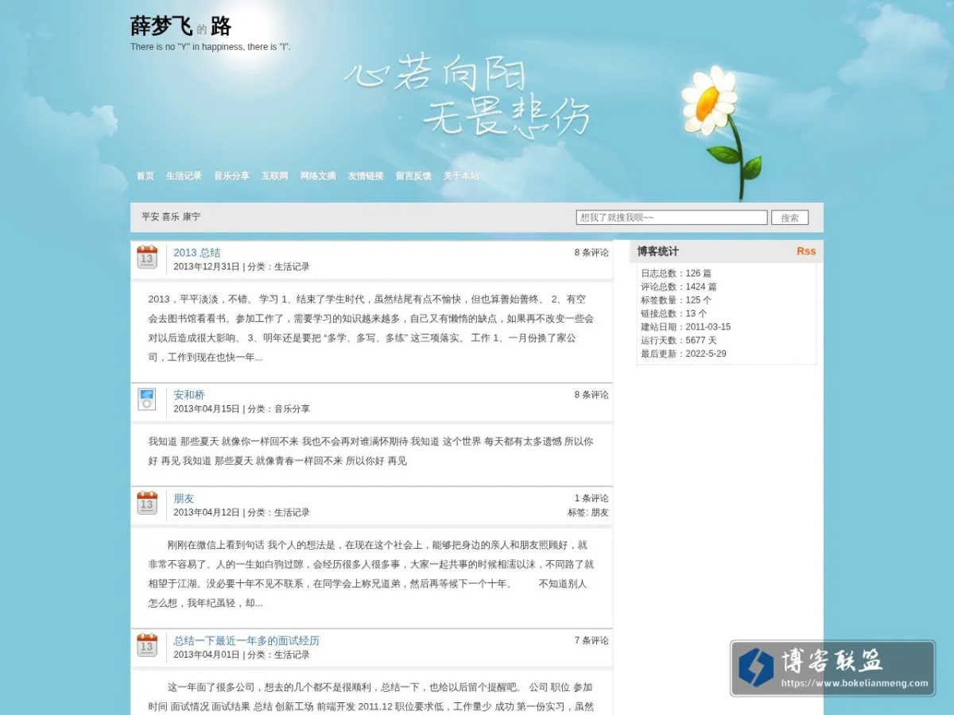Viewport: 954px width, 715px height.
Task: View 8 条评论 on 安和桥 post
Action: (x=591, y=395)
